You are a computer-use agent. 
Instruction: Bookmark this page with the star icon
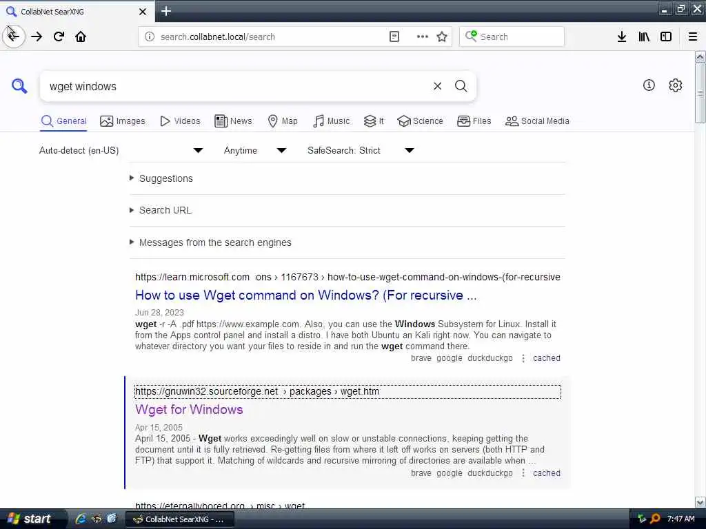(442, 37)
